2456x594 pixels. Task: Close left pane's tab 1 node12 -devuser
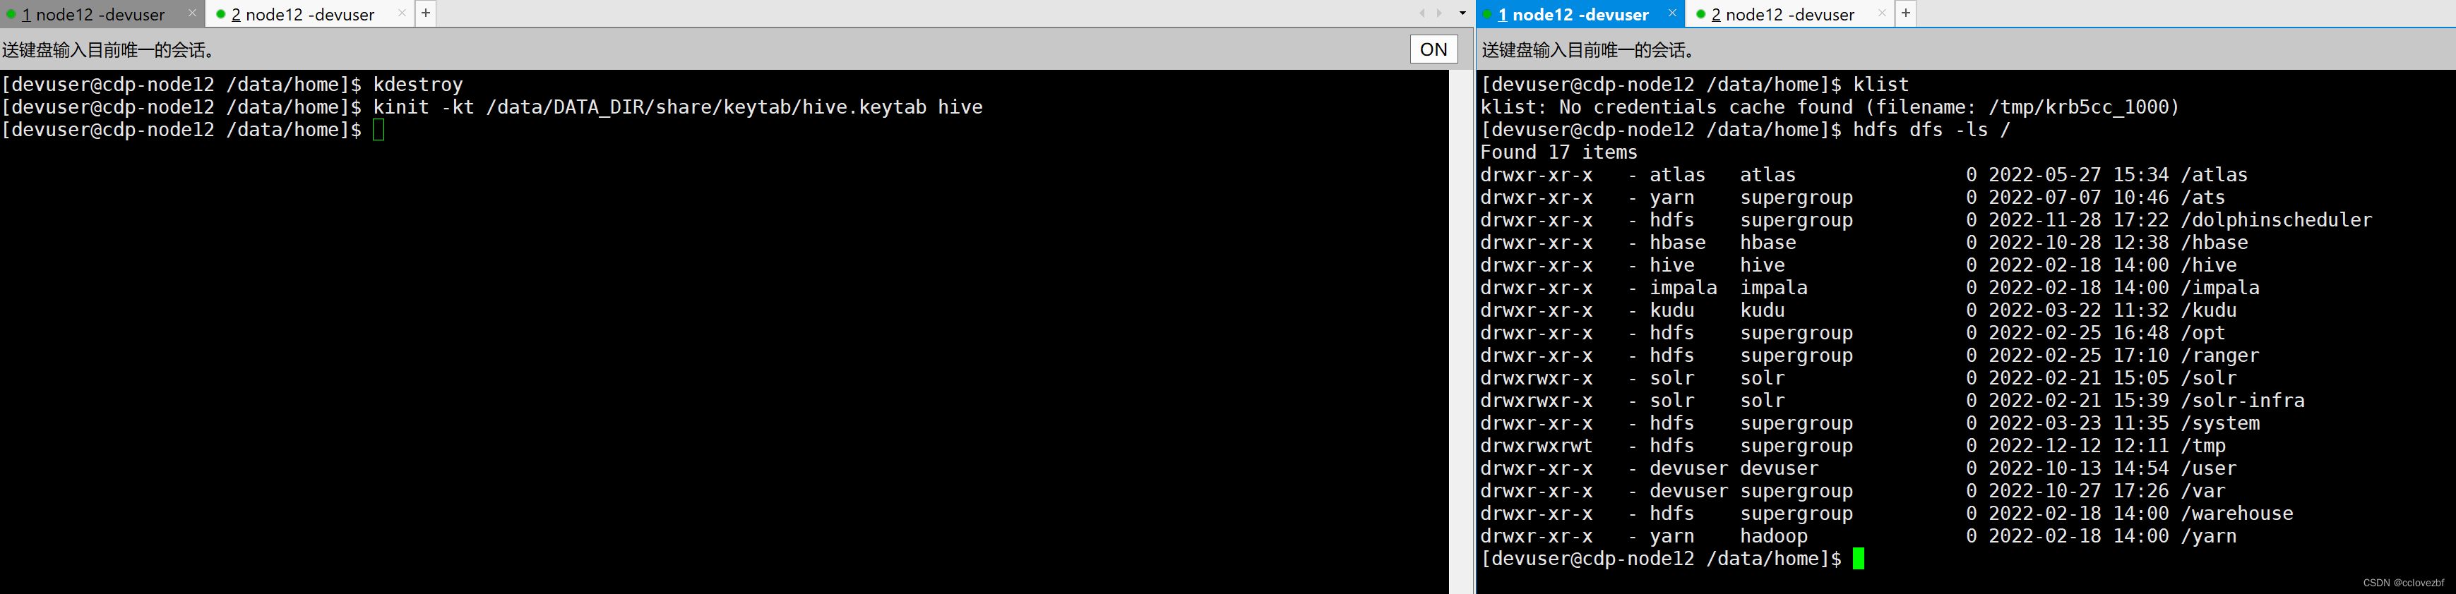click(191, 13)
